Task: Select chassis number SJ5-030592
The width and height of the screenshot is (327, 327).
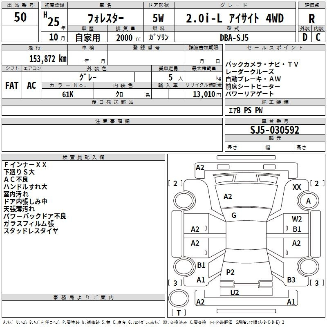Action: (x=275, y=130)
